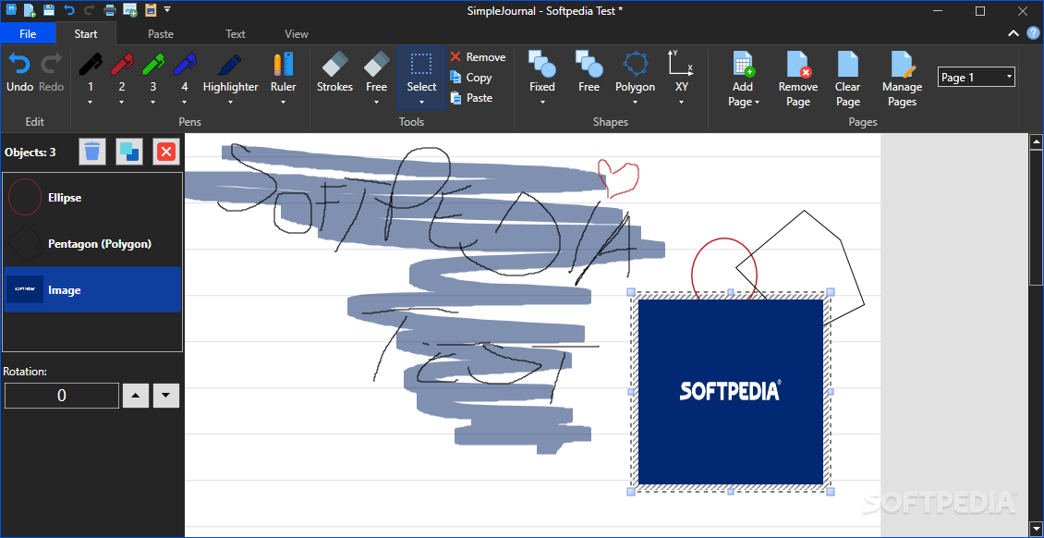Expand the dropdown arrow under Fixed shapes
The height and width of the screenshot is (538, 1044).
tap(542, 102)
